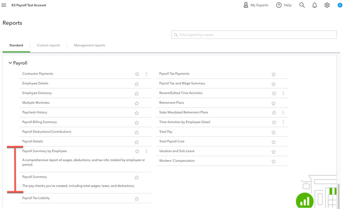Open the hamburger navigation menu
This screenshot has height=209, width=343.
[x=4, y=5]
